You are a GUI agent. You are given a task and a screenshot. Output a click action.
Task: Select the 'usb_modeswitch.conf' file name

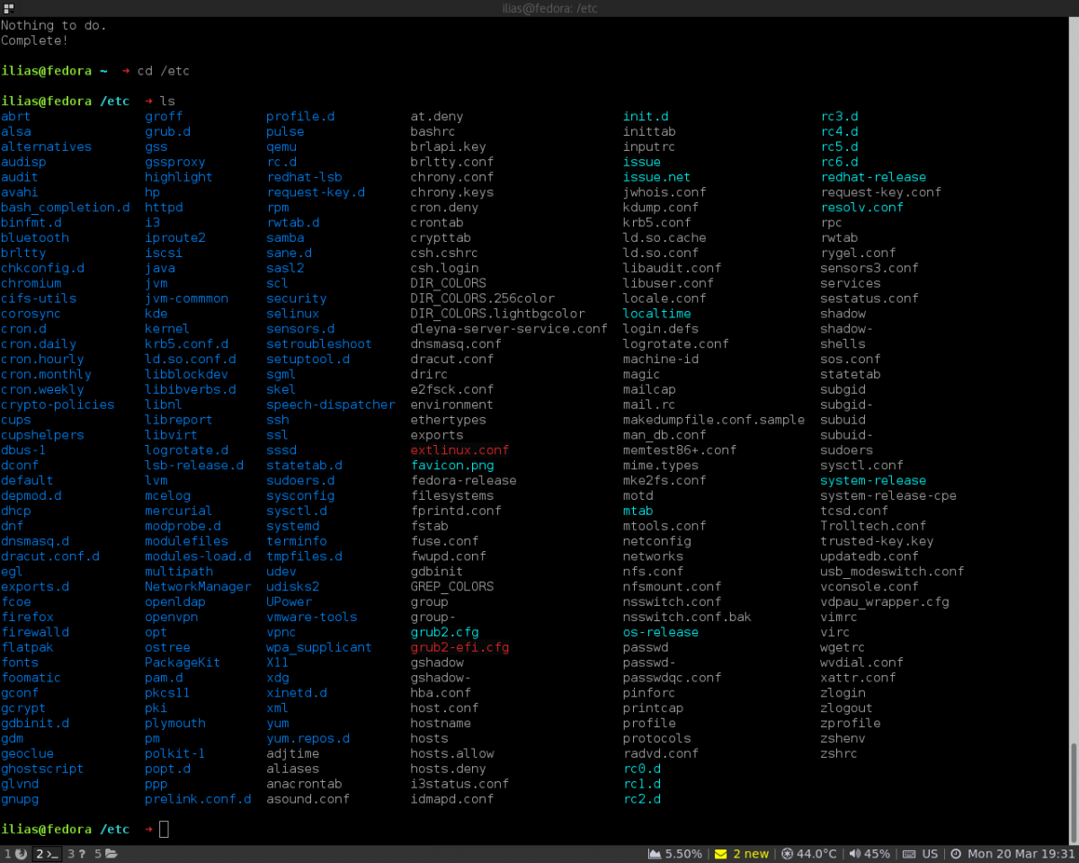892,571
